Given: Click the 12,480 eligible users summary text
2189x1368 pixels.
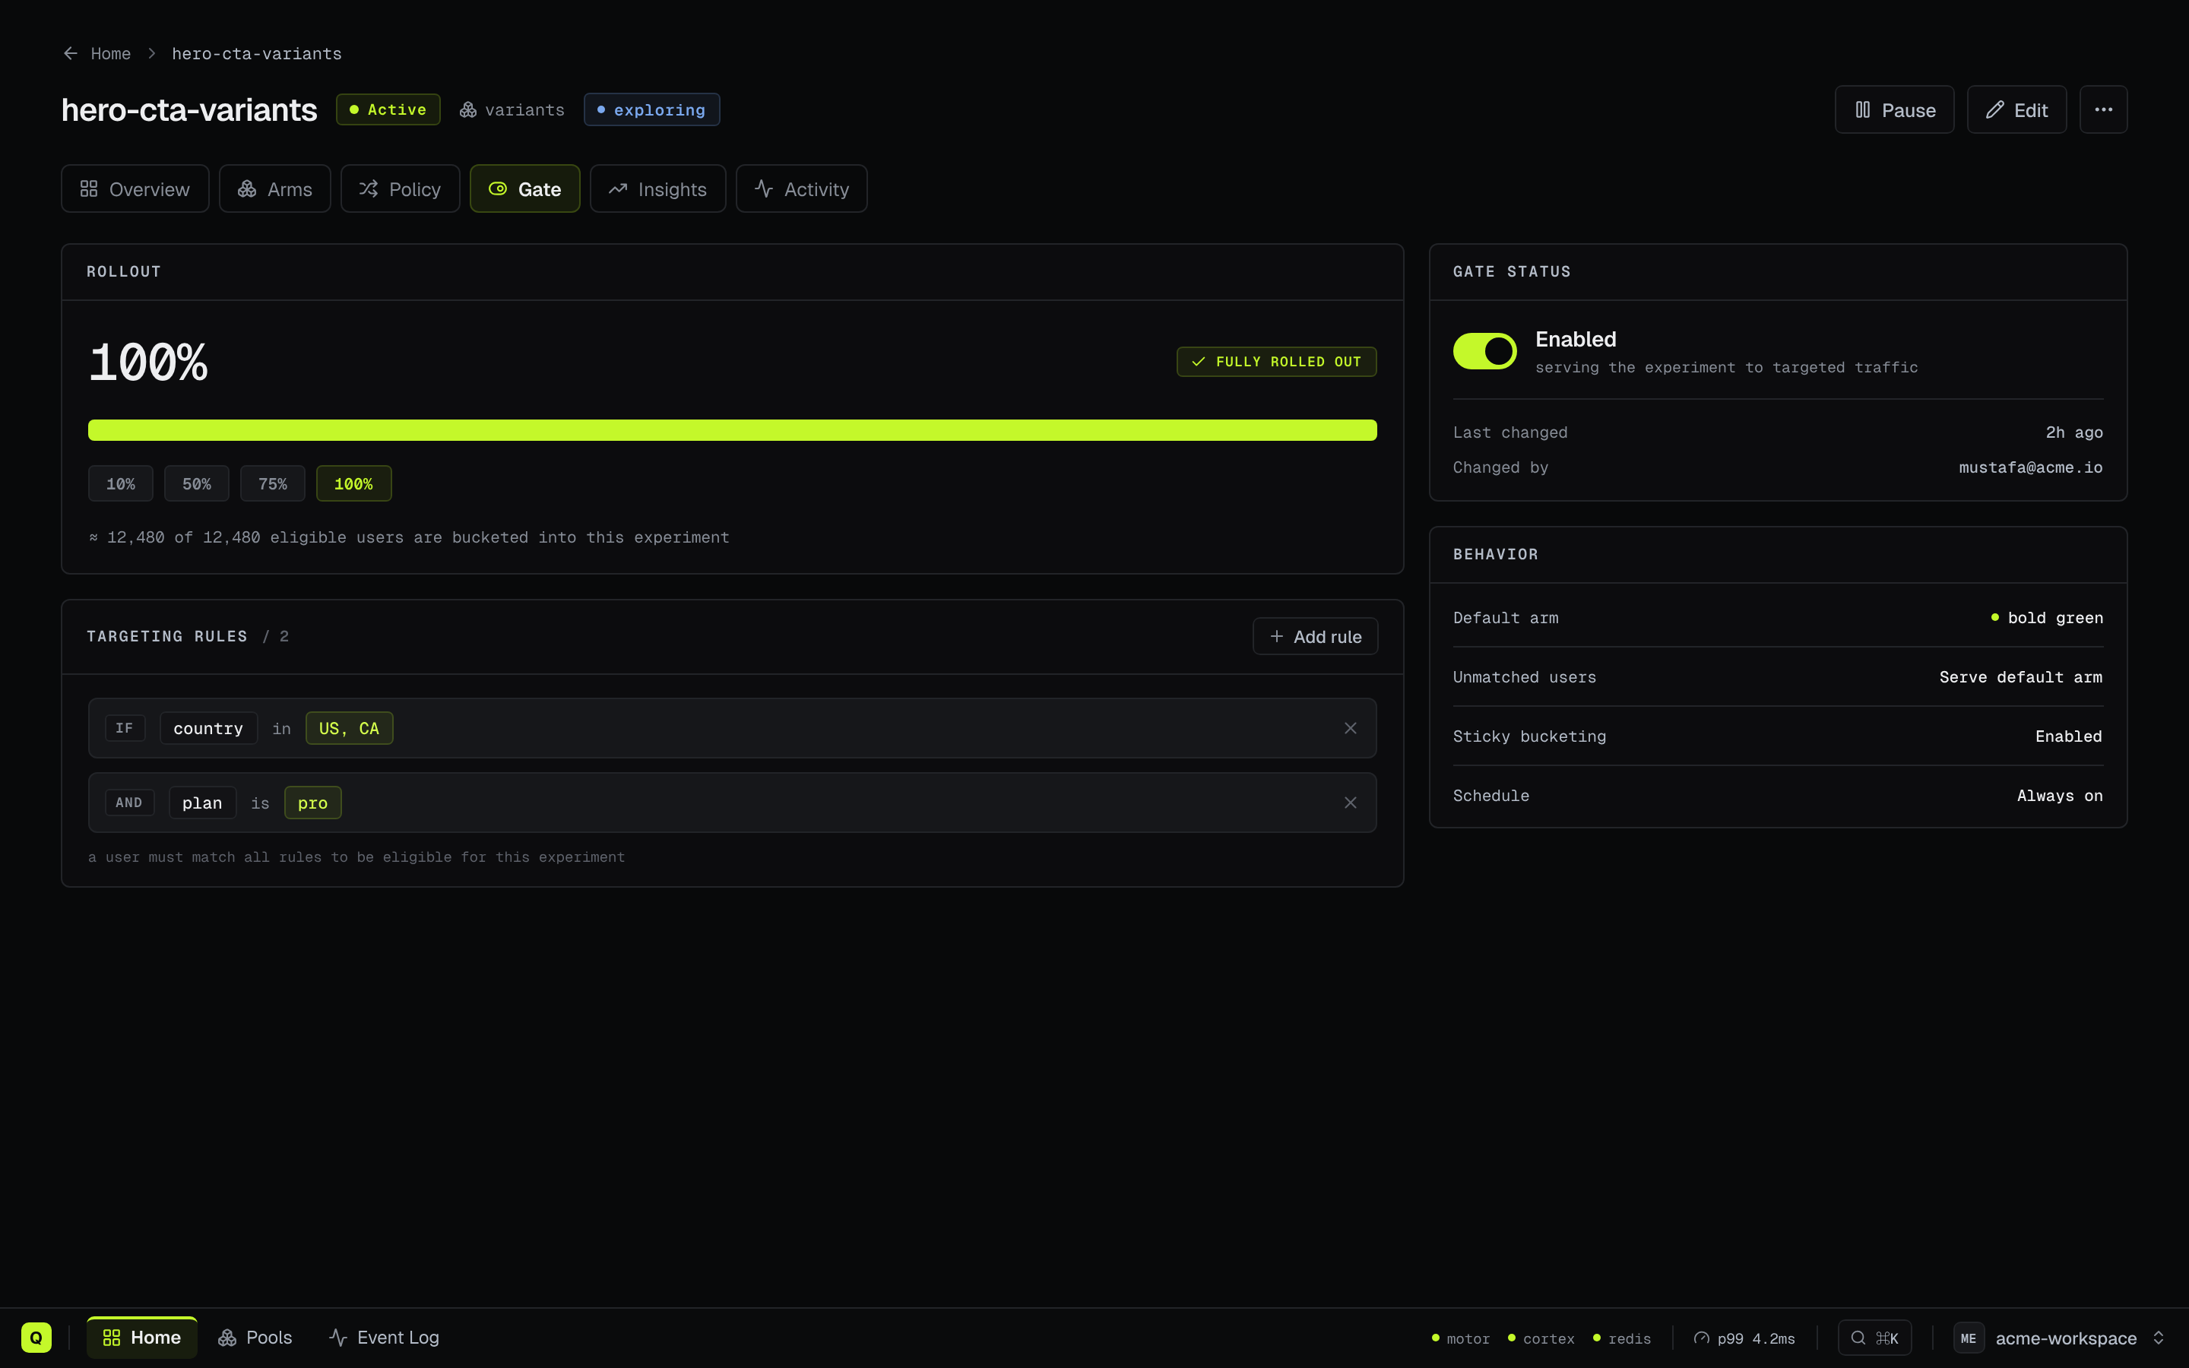Looking at the screenshot, I should [x=409, y=537].
